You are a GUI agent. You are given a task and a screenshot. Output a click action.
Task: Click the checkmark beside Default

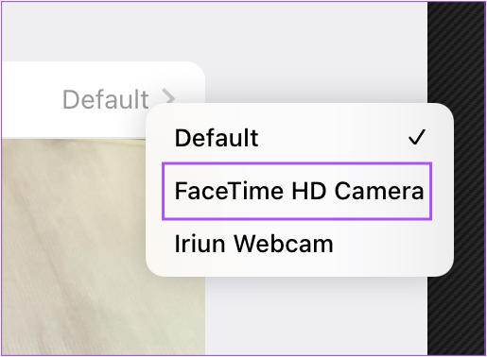[x=417, y=137]
